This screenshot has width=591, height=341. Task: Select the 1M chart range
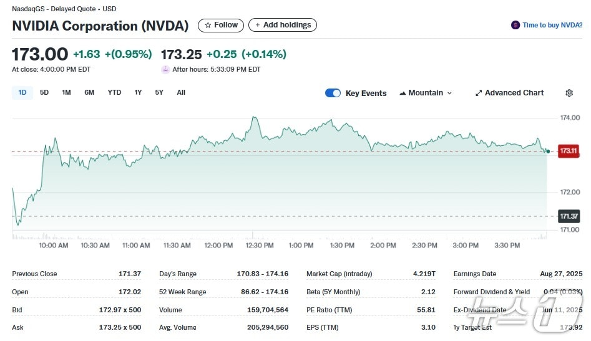coord(66,93)
